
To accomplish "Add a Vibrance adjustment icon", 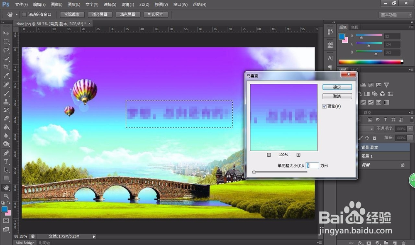I will (x=386, y=85).
